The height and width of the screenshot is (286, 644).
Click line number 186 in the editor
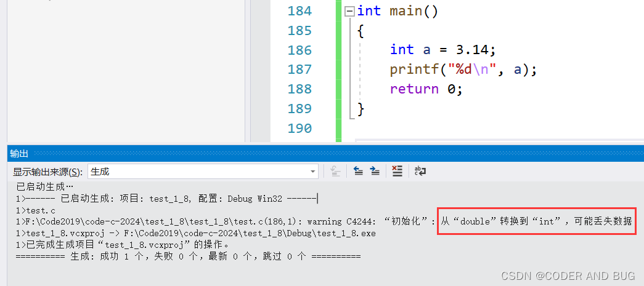pyautogui.click(x=300, y=50)
